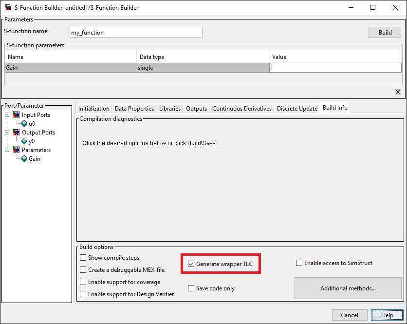The image size is (407, 324).
Task: Click the Output Ports folder icon
Action: [x=17, y=133]
